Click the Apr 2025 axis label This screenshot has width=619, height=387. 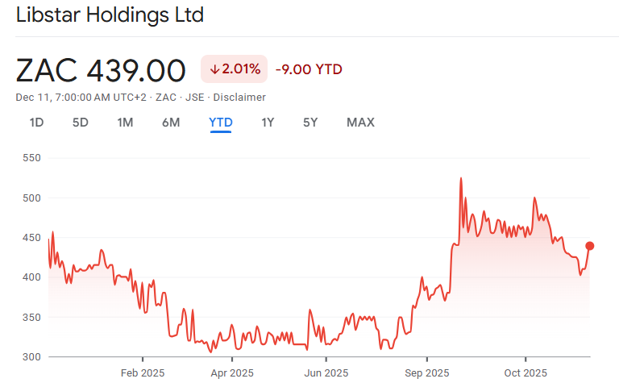click(x=232, y=372)
